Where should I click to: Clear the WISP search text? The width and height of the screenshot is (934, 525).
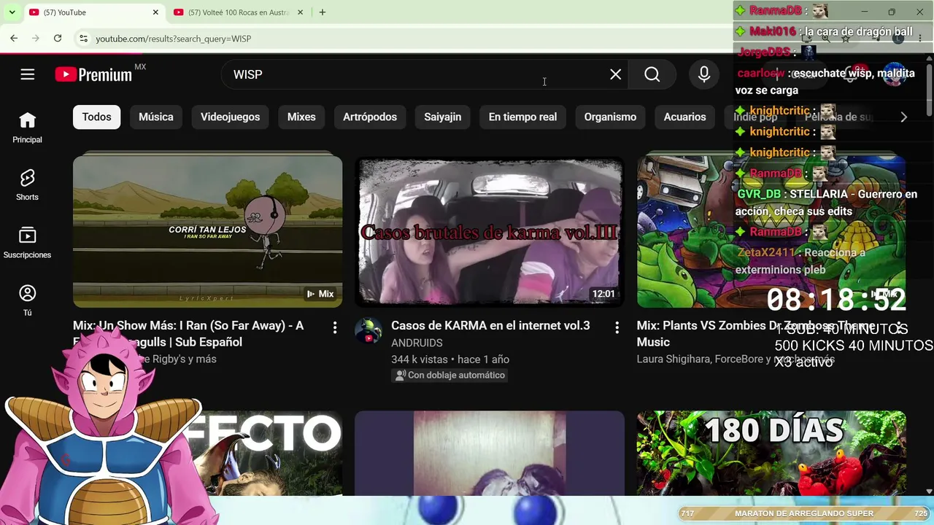[x=616, y=74]
